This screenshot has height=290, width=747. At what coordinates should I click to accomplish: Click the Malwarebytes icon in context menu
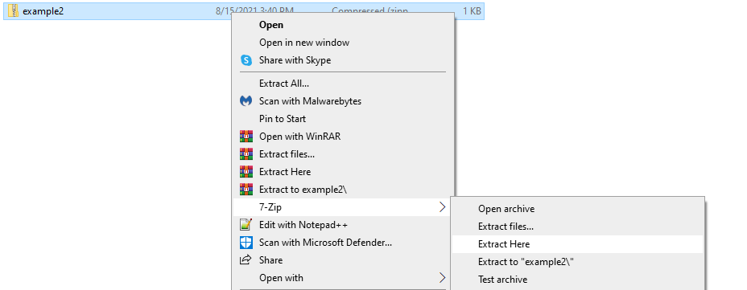246,101
